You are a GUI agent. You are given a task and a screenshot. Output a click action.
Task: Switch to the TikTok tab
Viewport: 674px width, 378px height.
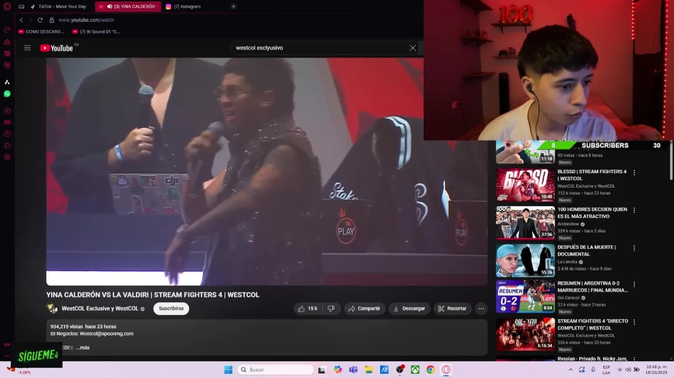click(x=58, y=7)
